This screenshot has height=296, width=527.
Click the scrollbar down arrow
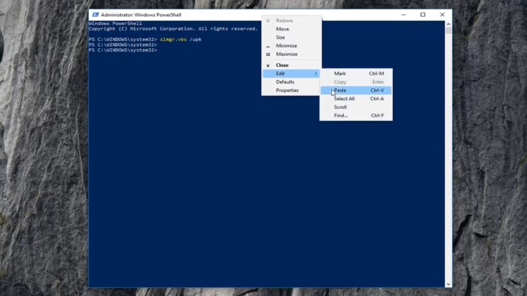click(448, 284)
